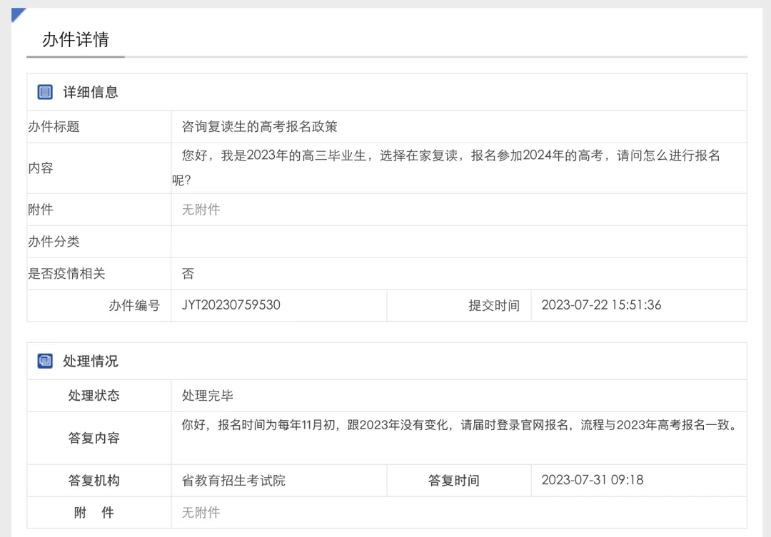Click the 办件编号 label
Screen dimensions: 771x537
(134, 306)
